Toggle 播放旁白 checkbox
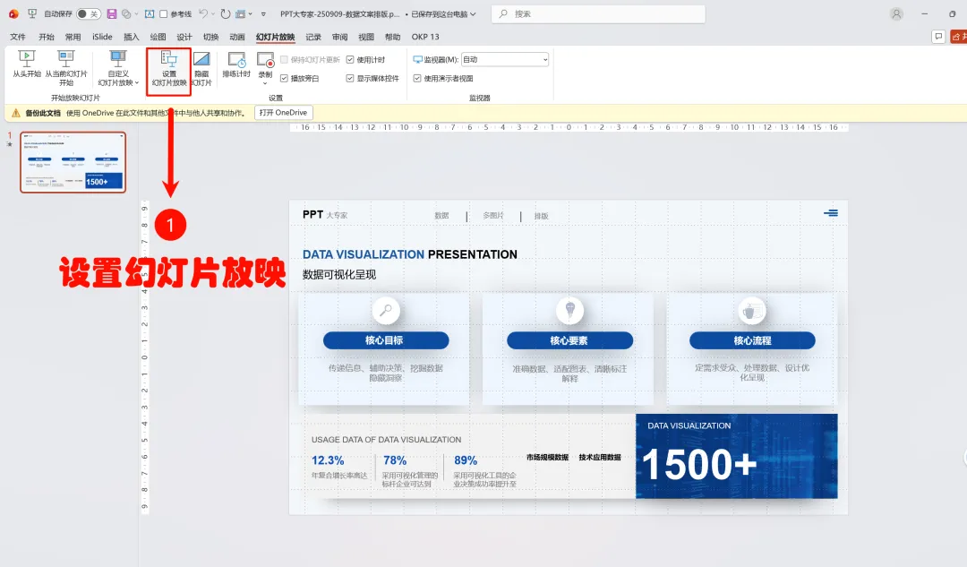 [x=285, y=78]
